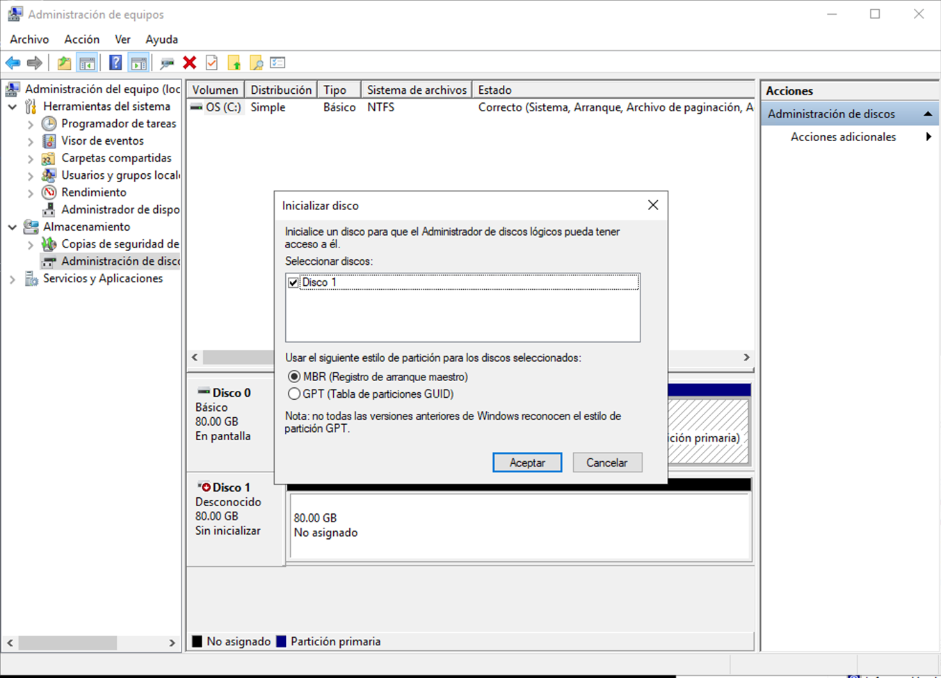Toggle the console tree pane icon
941x678 pixels.
pyautogui.click(x=87, y=63)
